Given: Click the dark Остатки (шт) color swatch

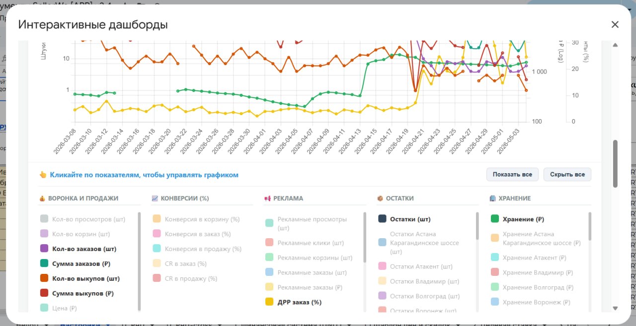Looking at the screenshot, I should (382, 219).
